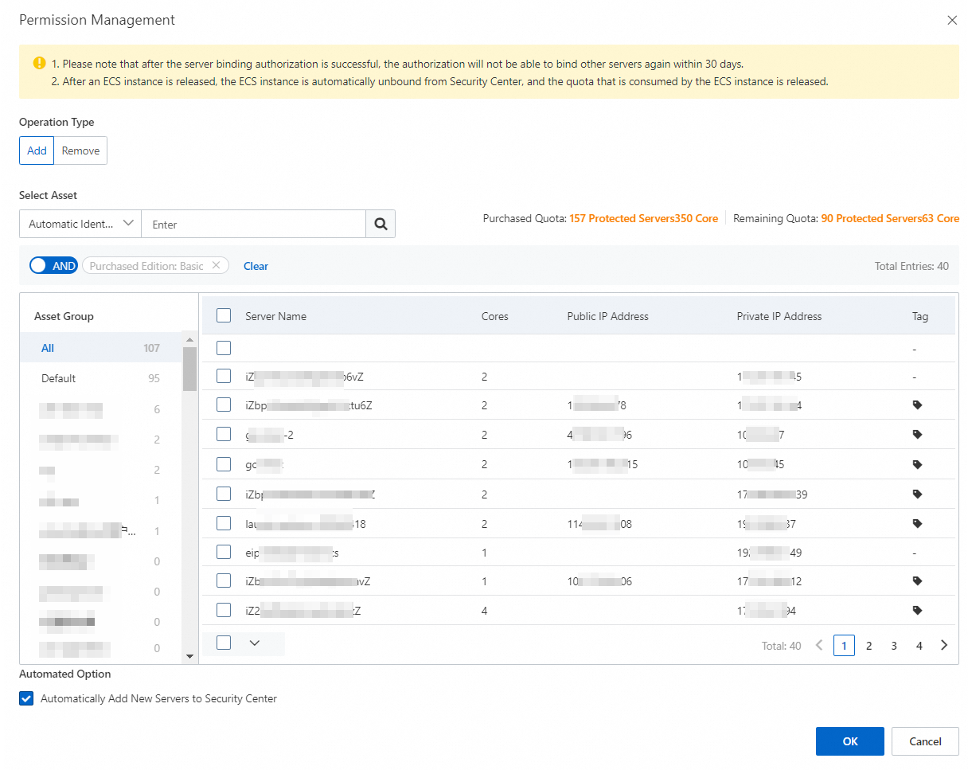Go to page 4
Screen dimensions: 968x770
coord(919,646)
